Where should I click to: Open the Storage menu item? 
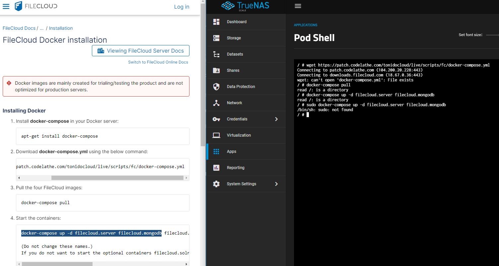coord(246,38)
